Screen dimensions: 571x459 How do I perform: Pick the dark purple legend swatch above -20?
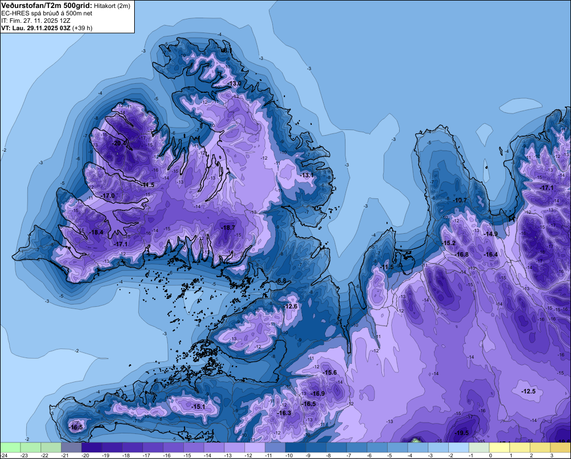point(92,448)
